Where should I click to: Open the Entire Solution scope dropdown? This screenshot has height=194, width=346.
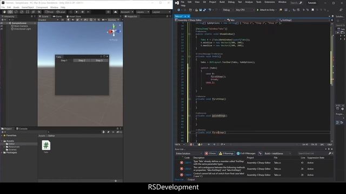click(189, 153)
